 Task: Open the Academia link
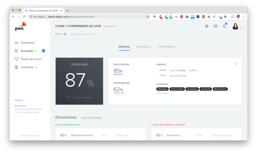[20, 106]
